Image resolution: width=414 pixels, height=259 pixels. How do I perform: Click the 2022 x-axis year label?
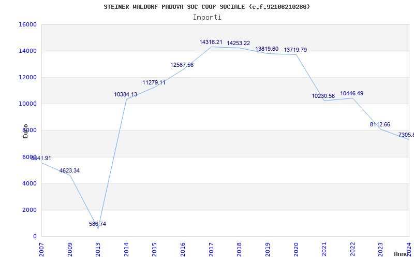pyautogui.click(x=352, y=249)
